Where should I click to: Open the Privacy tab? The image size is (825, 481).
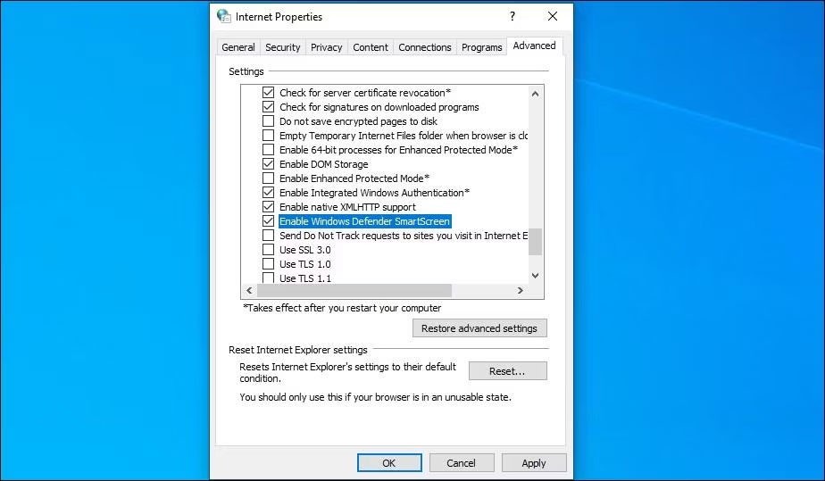tap(326, 47)
